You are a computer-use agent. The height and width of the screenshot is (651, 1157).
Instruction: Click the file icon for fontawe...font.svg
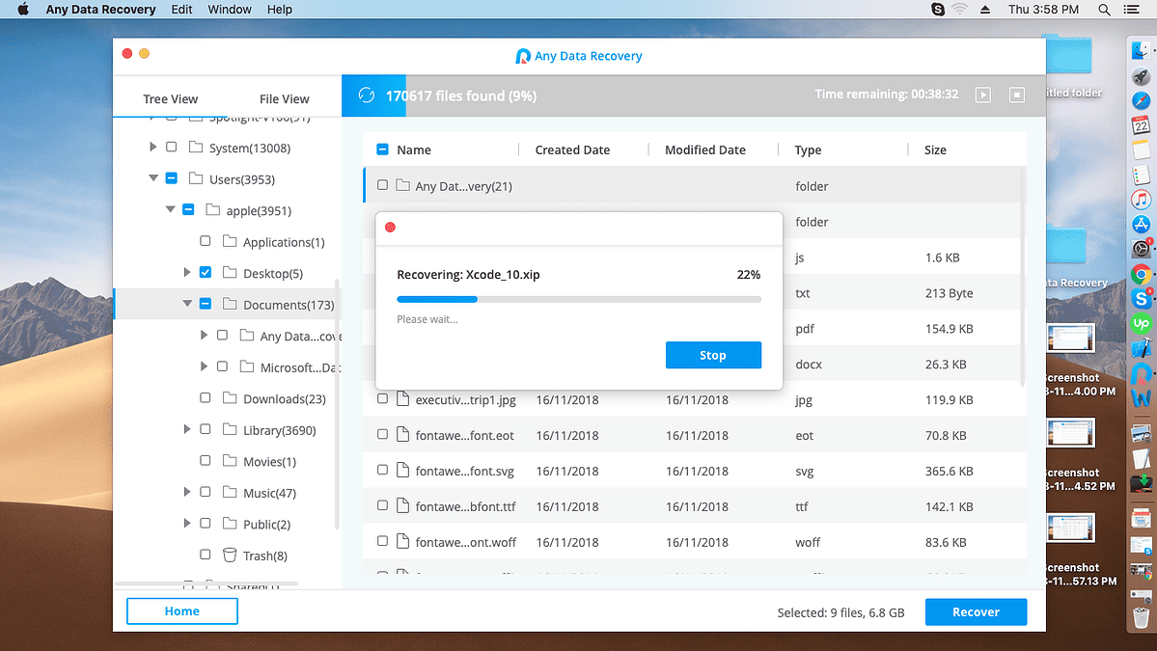coord(403,471)
